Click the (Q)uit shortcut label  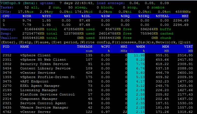[x=184, y=42]
